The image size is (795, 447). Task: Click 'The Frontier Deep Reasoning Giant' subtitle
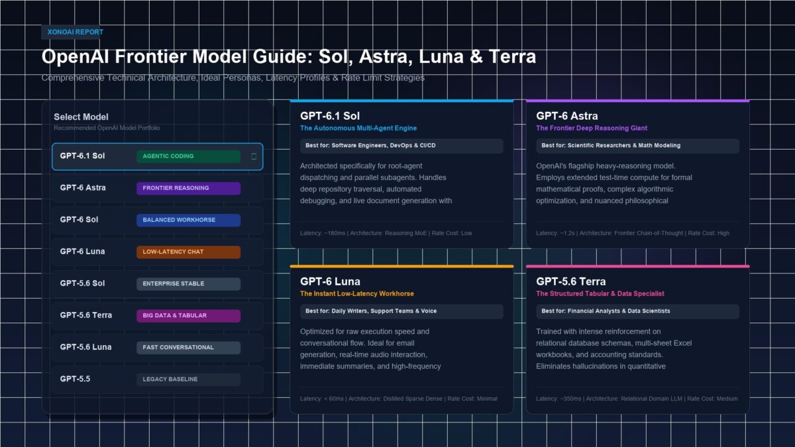pos(592,128)
